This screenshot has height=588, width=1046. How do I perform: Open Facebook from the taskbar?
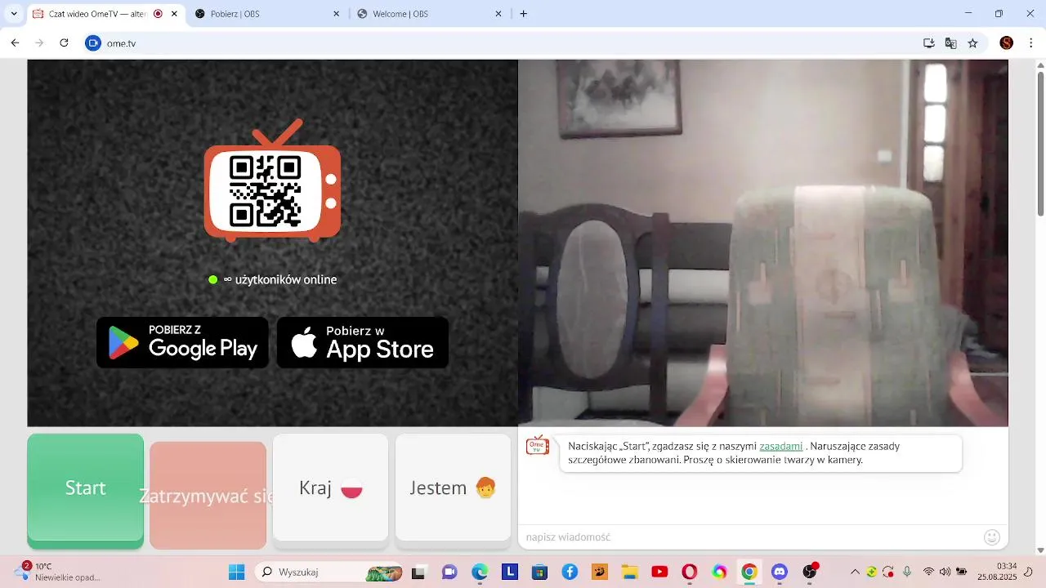coord(570,572)
